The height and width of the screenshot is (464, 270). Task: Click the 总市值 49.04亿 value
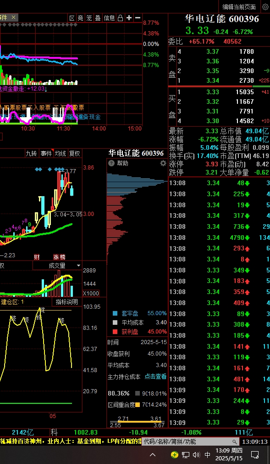[258, 131]
